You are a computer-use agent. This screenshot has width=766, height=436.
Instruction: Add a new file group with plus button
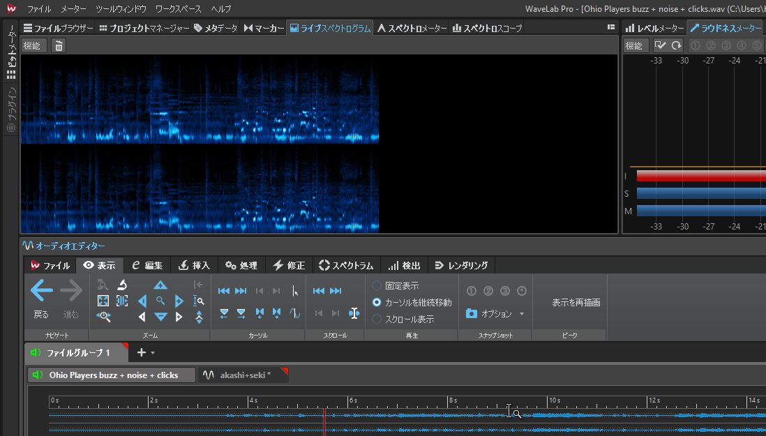click(x=141, y=352)
